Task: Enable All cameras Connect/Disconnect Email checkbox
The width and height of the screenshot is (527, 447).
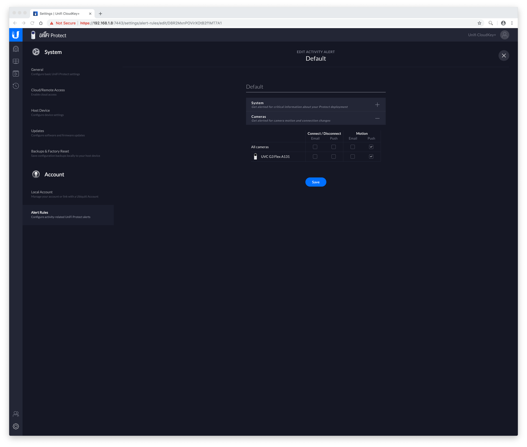Action: (x=315, y=147)
